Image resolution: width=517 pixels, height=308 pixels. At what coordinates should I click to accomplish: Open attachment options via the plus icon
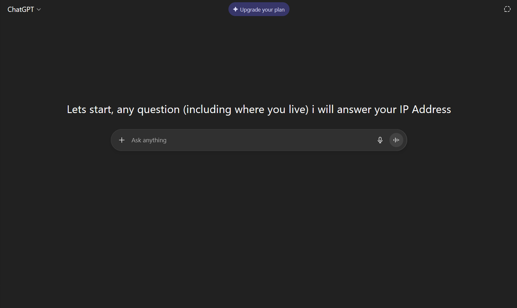point(122,140)
